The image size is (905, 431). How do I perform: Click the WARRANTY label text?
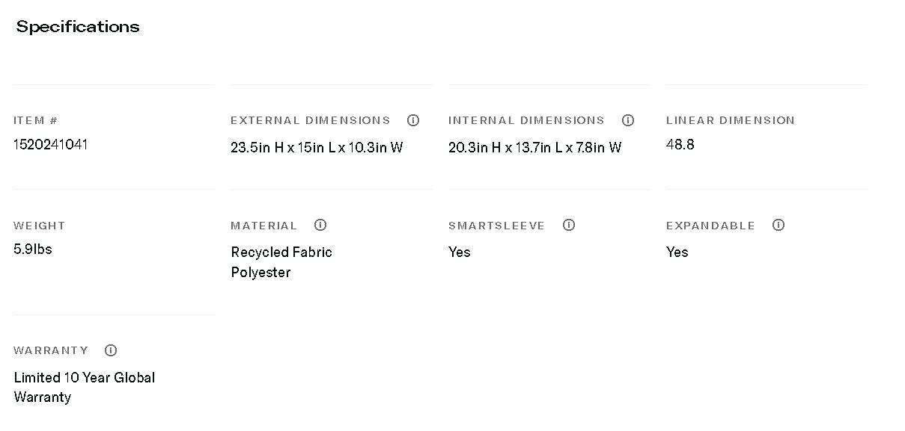(51, 350)
